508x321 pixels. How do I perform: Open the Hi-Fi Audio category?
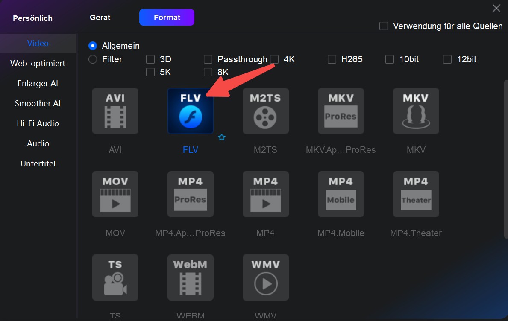coord(38,124)
